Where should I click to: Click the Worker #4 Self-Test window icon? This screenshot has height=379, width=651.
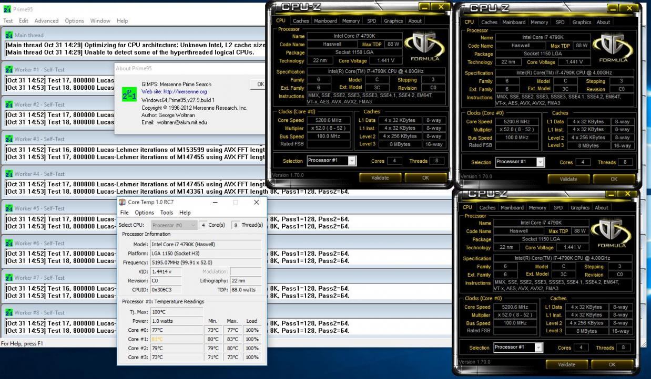9,174
